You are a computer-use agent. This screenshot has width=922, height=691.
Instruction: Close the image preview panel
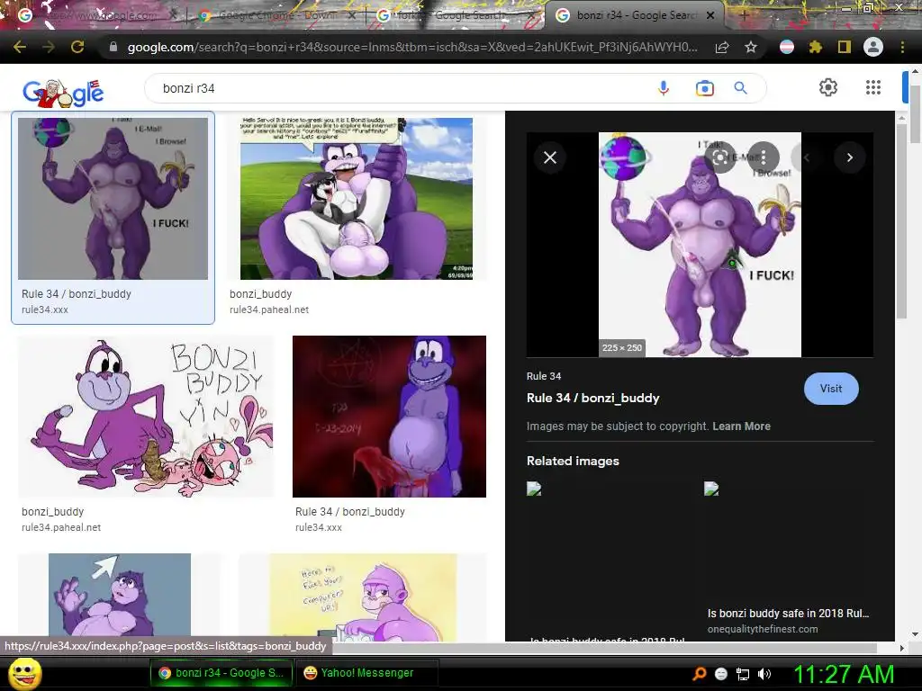coord(550,157)
